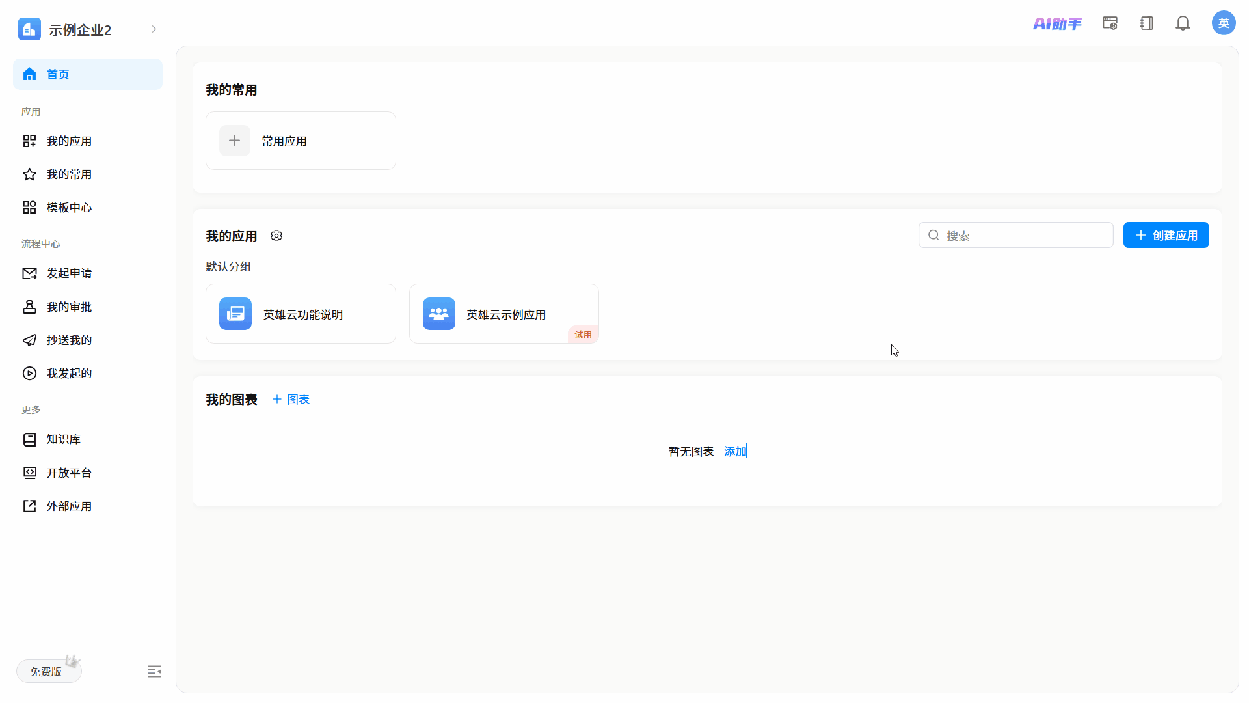Click the 我的图表 section heading

pos(232,400)
